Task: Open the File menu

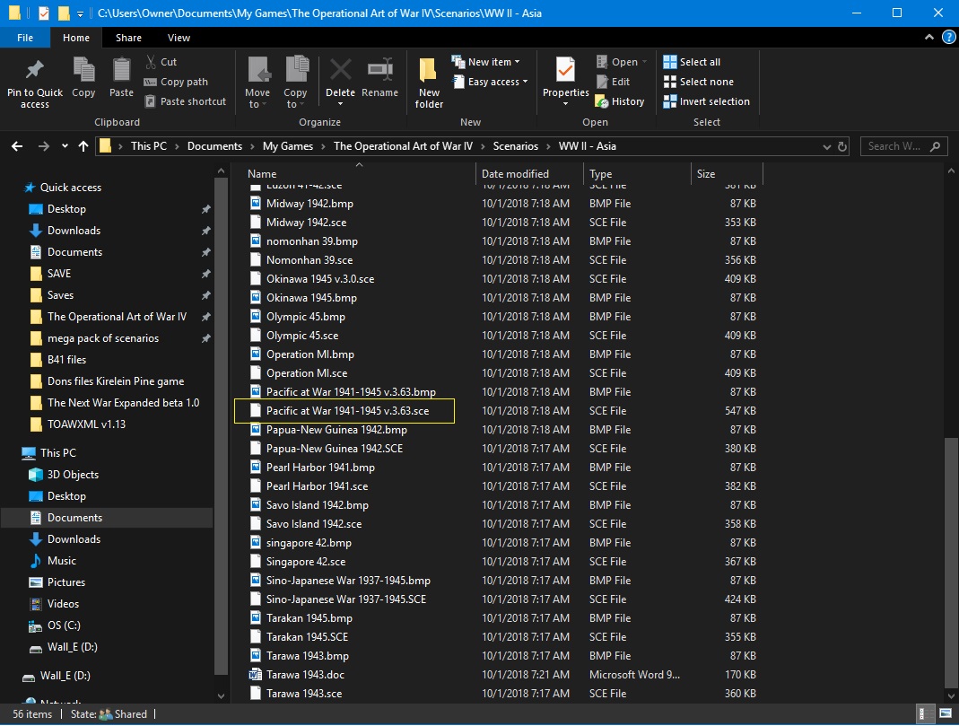Action: tap(25, 38)
